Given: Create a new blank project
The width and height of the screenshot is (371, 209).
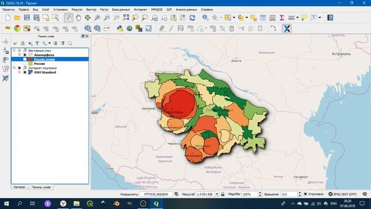Looking at the screenshot, I should point(8,17).
